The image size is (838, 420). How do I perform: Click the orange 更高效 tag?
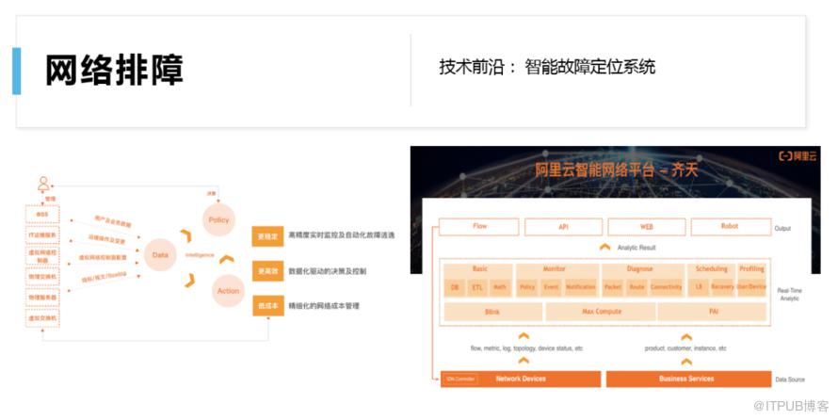coord(267,271)
